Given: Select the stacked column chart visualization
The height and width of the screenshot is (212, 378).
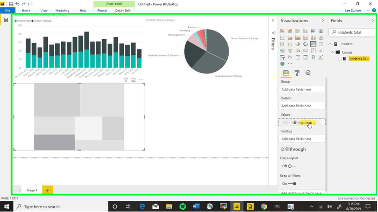Looking at the screenshot, I should pyautogui.click(x=290, y=31).
